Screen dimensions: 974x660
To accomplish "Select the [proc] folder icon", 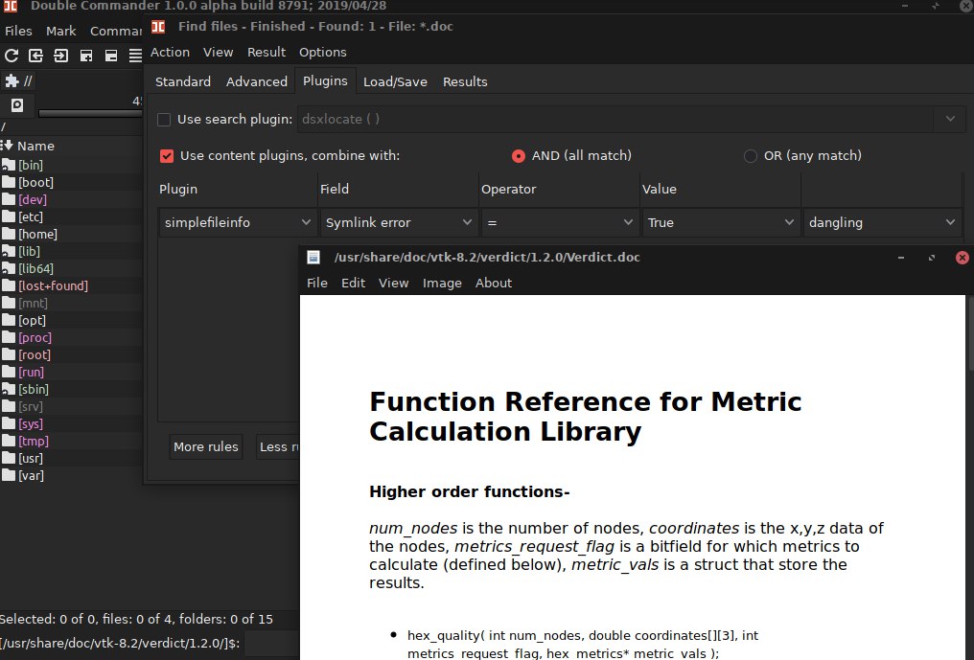I will pos(8,337).
